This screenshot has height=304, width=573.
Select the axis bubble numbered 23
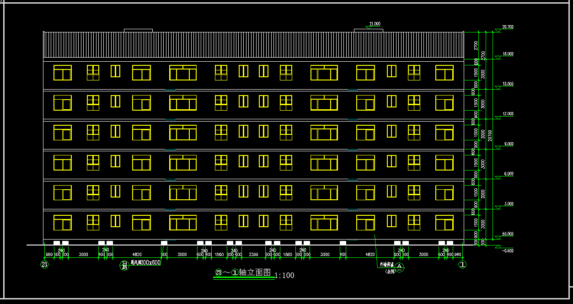pos(45,264)
